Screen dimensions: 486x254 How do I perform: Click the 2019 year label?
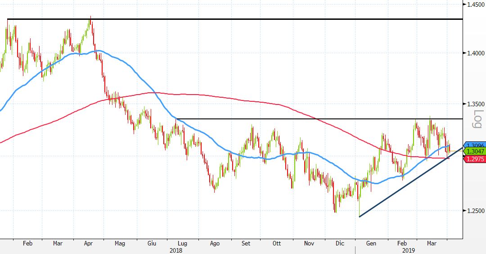tap(408, 250)
